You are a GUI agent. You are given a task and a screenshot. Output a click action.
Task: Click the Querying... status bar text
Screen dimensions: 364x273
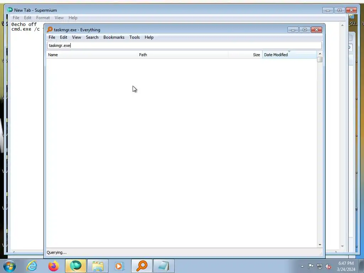pos(57,253)
